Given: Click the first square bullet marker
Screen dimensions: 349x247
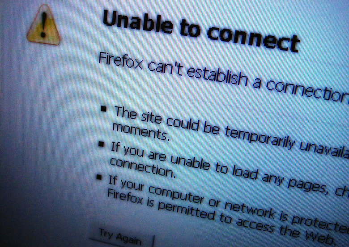Looking at the screenshot, I should point(104,109).
